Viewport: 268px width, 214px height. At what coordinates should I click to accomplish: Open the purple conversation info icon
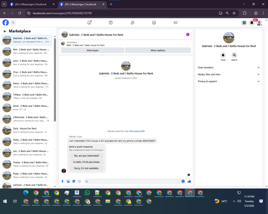188,35
